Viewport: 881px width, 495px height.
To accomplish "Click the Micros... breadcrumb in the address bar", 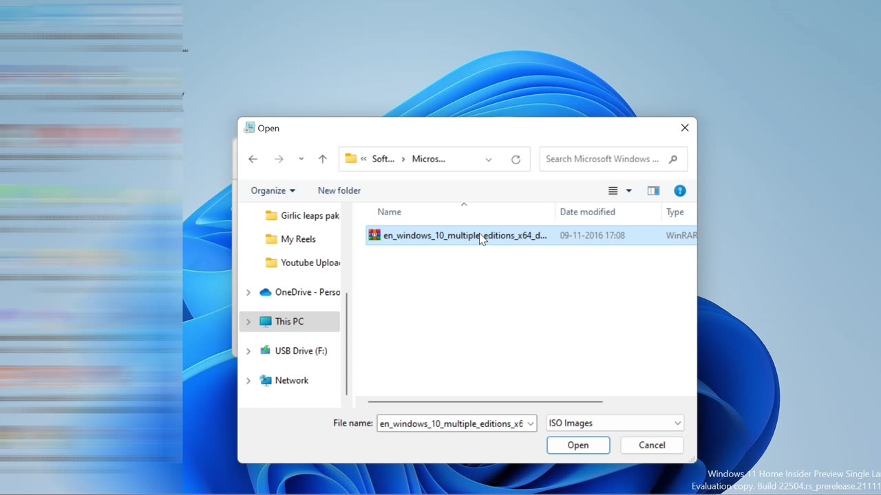I will coord(428,159).
